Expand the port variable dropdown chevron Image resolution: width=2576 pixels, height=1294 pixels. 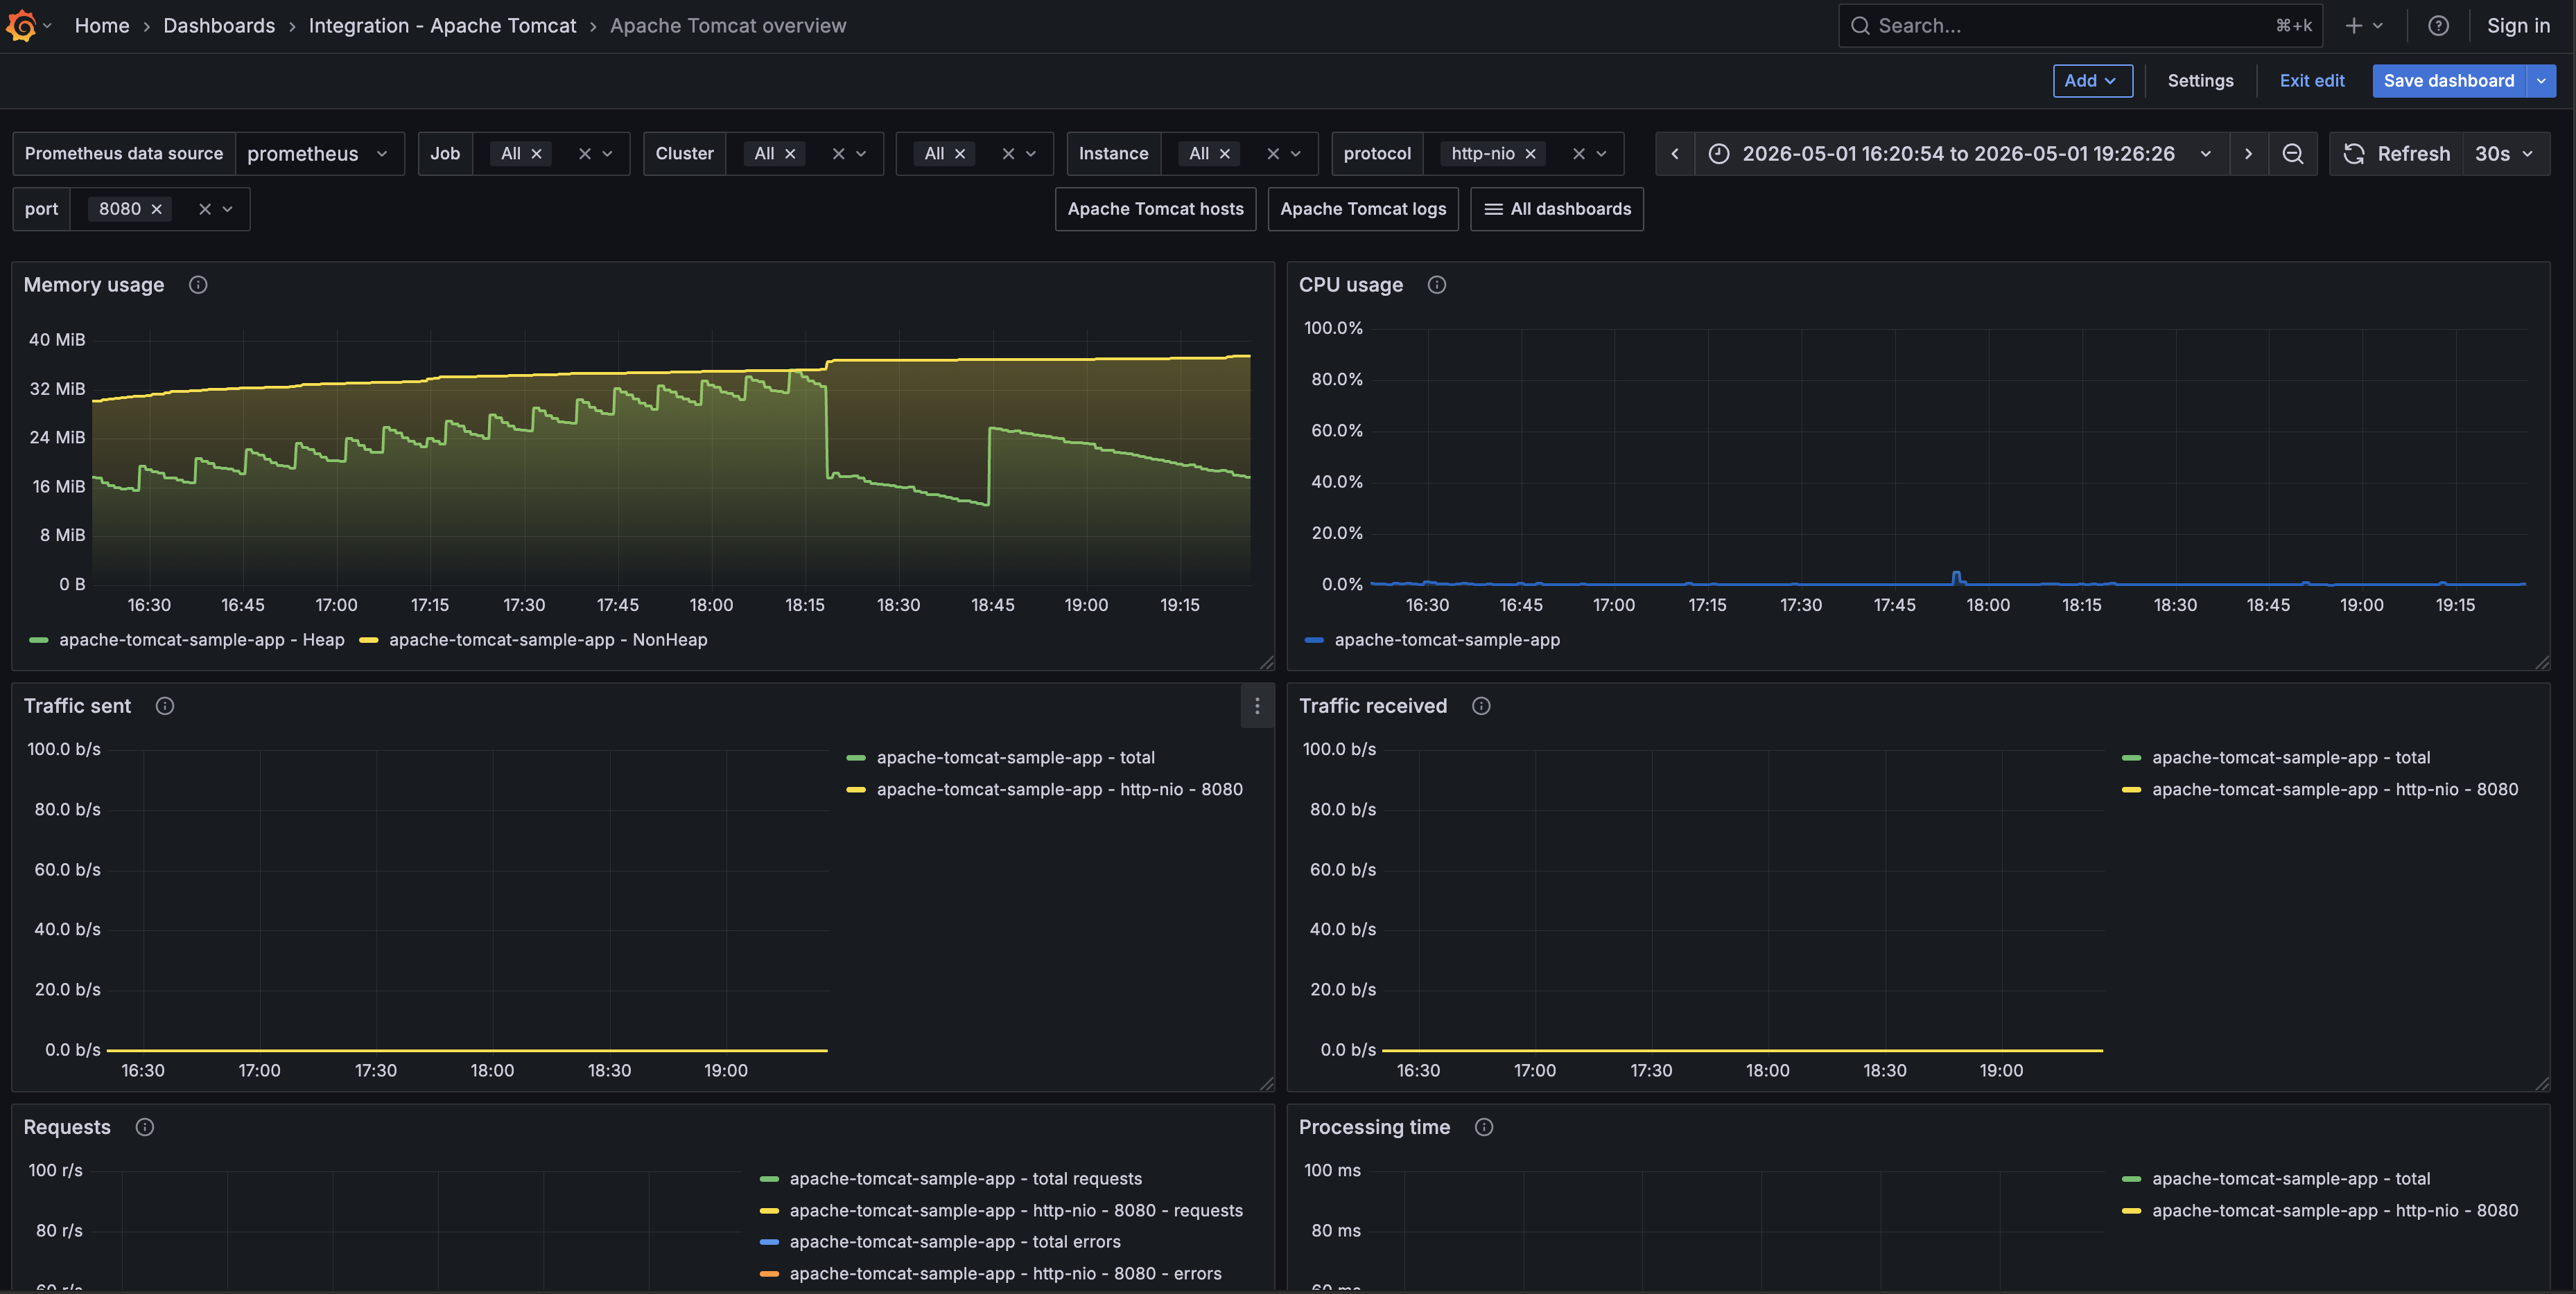click(x=227, y=209)
